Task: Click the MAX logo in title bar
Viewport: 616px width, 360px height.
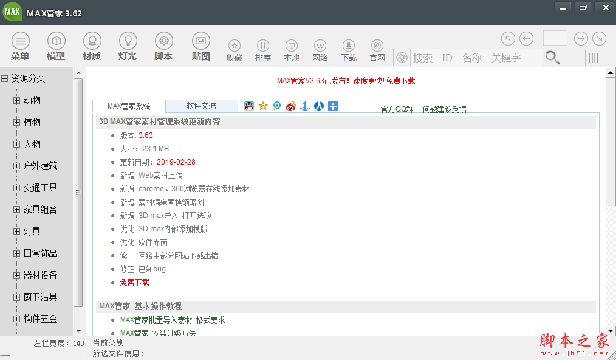Action: tap(12, 12)
